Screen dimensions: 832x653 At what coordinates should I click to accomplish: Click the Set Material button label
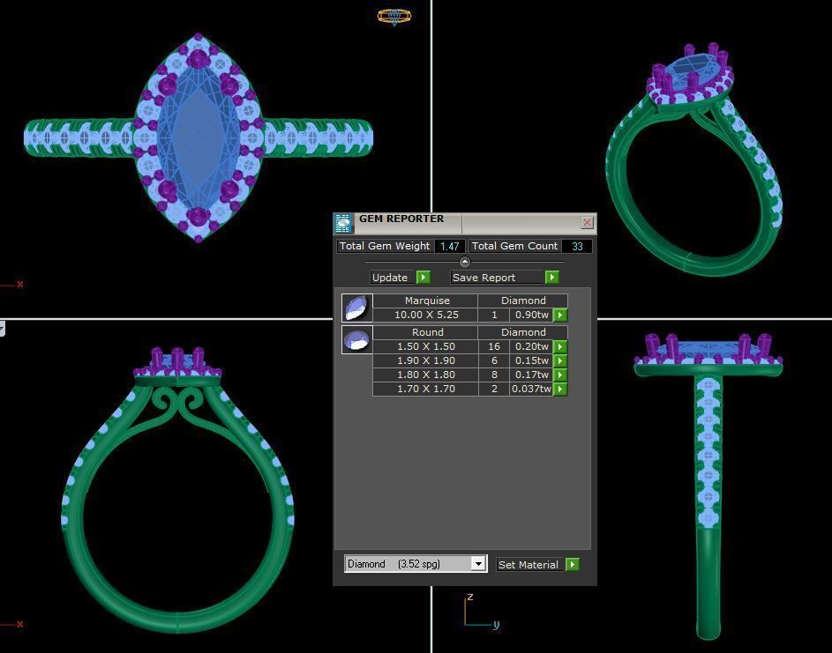click(x=528, y=565)
